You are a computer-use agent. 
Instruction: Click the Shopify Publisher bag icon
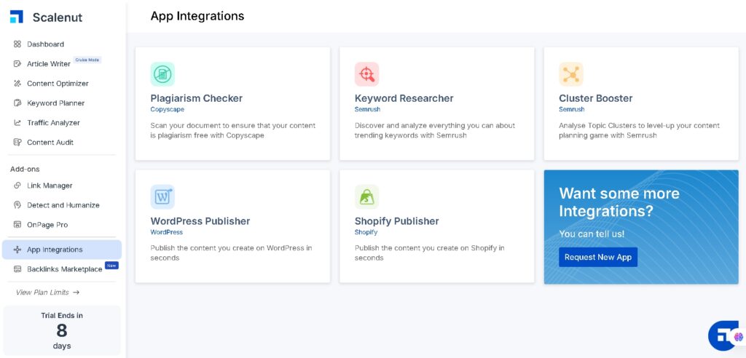[x=367, y=197]
